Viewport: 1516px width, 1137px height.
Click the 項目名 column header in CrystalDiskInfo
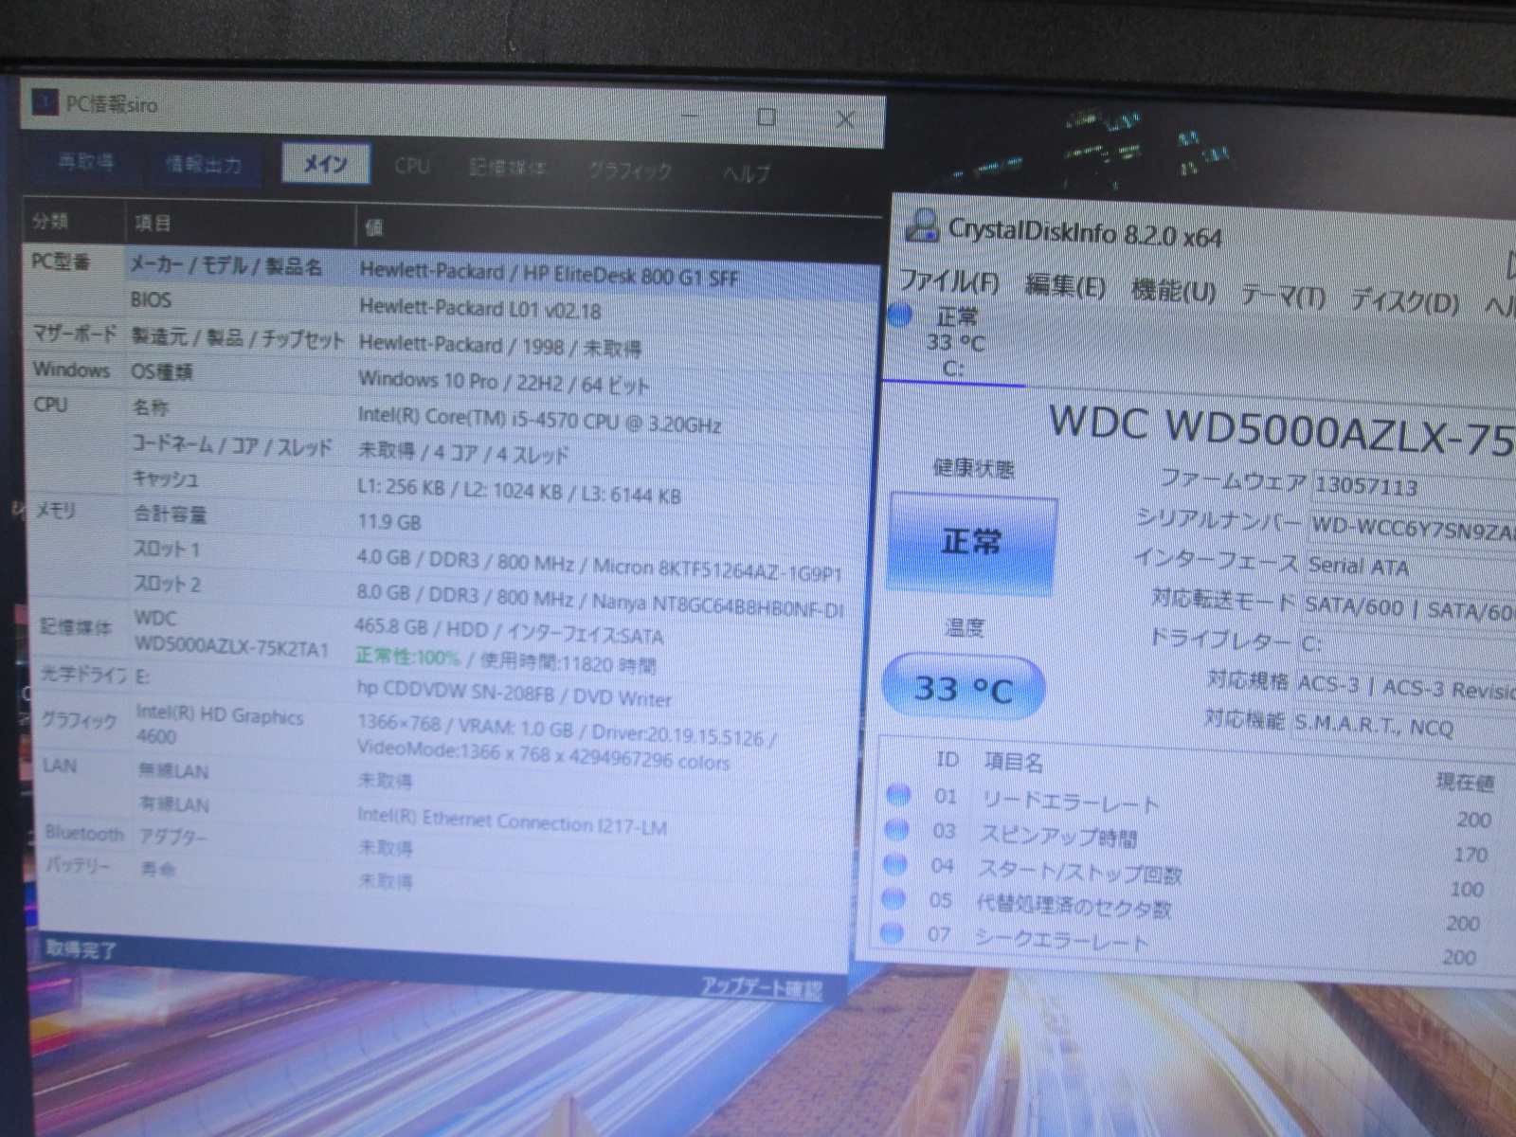coord(1013,761)
